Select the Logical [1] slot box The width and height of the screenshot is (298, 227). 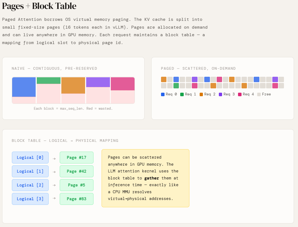click(30, 171)
